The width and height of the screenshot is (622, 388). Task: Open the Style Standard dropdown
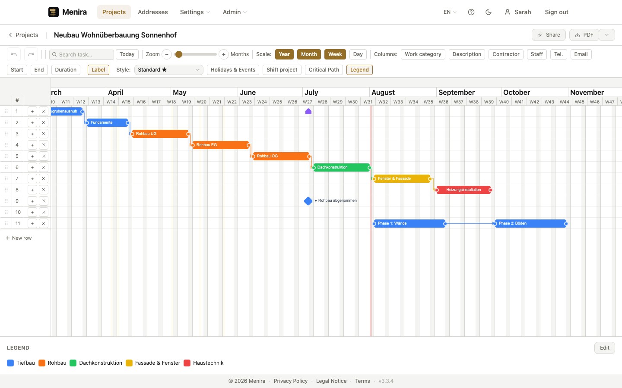coord(168,70)
